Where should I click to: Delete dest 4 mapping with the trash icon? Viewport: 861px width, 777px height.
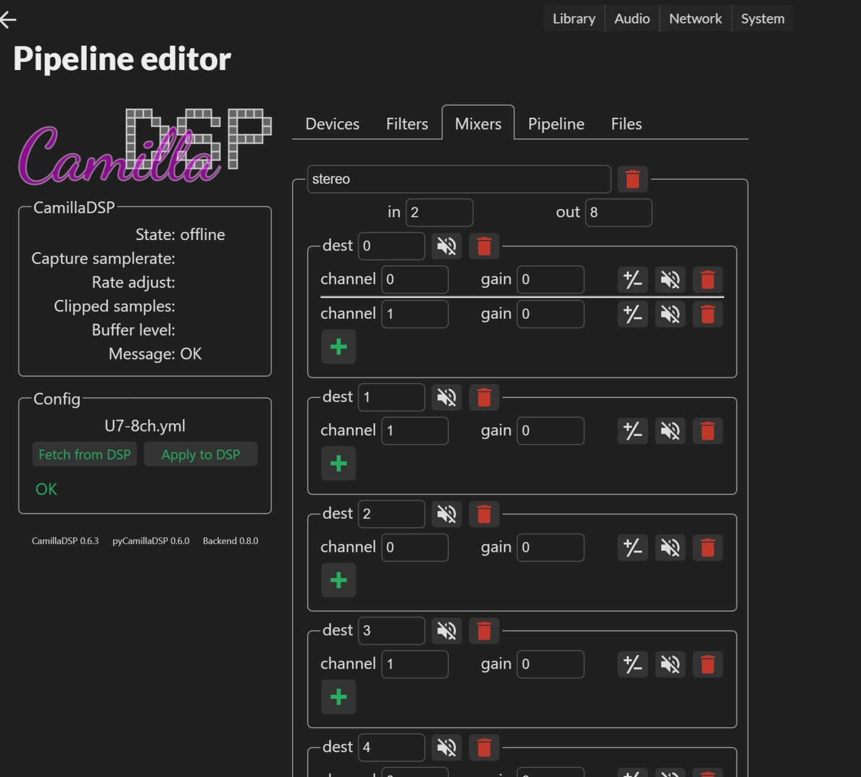484,748
